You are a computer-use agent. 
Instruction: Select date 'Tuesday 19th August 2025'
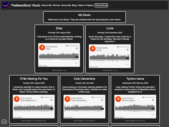point(34,83)
